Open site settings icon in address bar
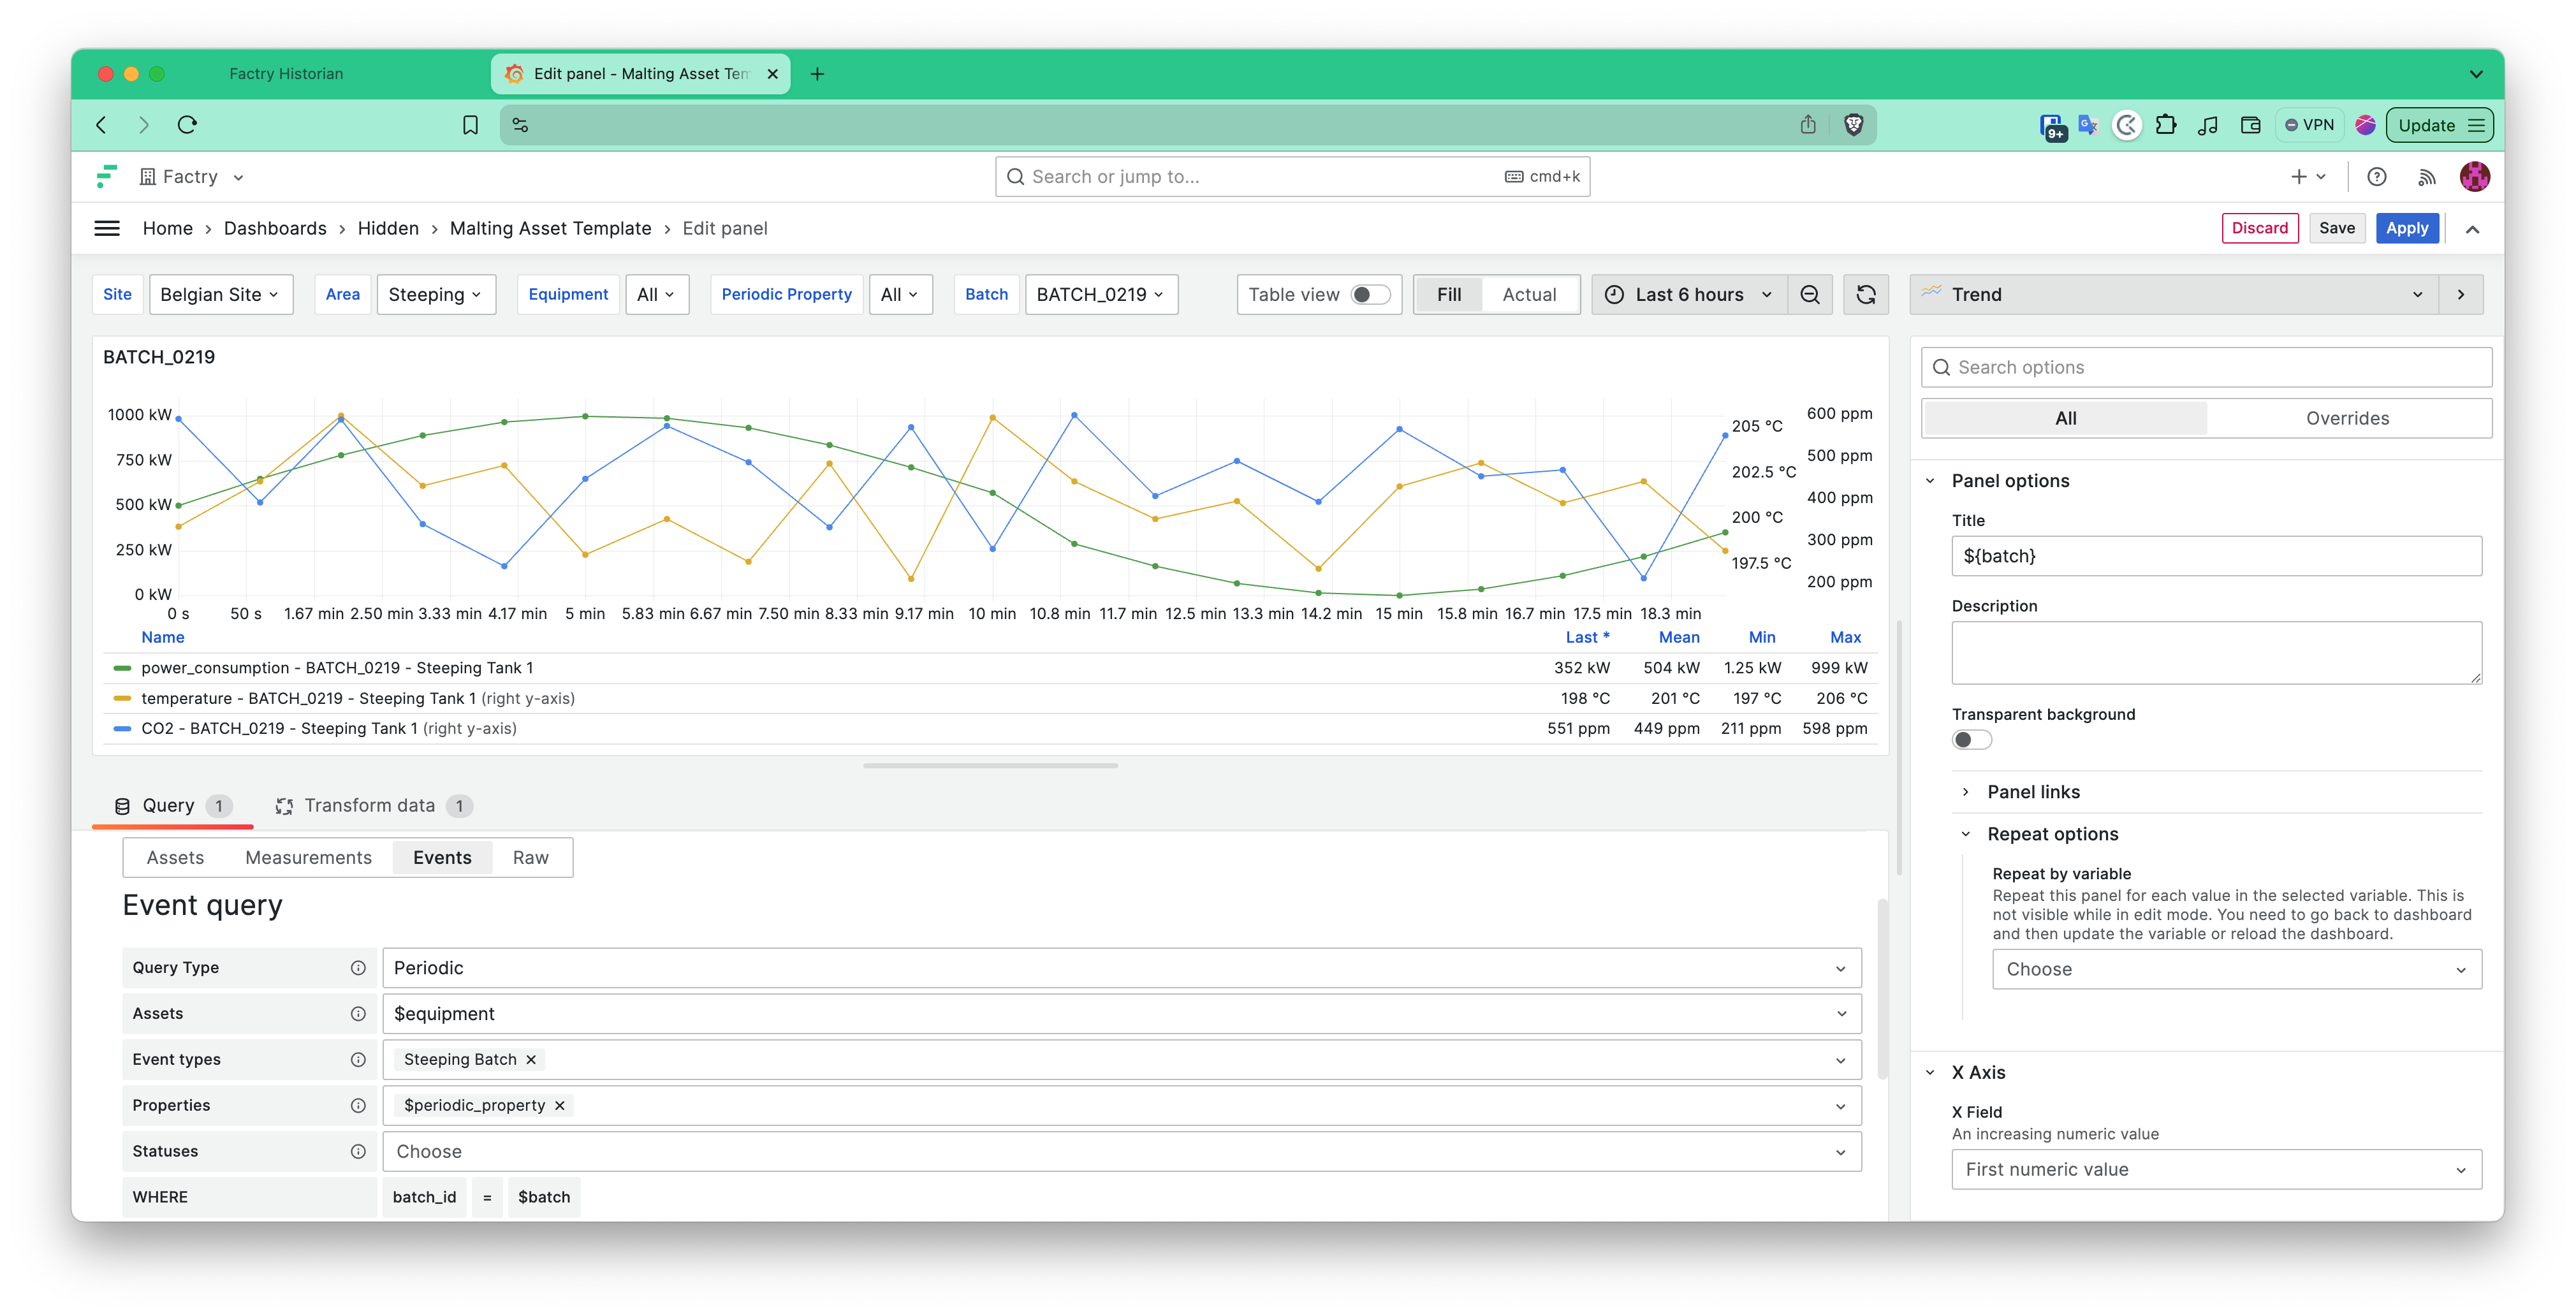The image size is (2576, 1316). coord(520,125)
